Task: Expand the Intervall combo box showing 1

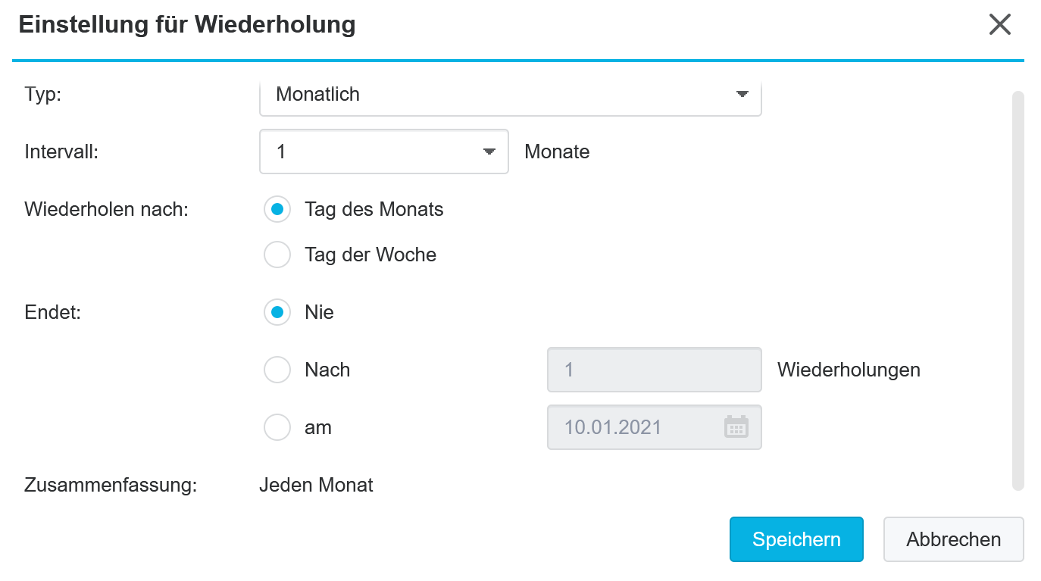Action: [383, 151]
